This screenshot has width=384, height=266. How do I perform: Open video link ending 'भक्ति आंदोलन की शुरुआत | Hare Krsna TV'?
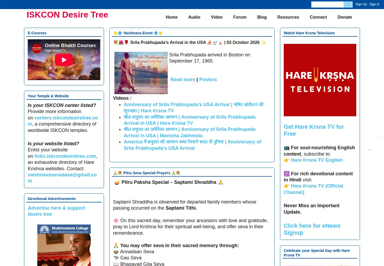point(193,107)
